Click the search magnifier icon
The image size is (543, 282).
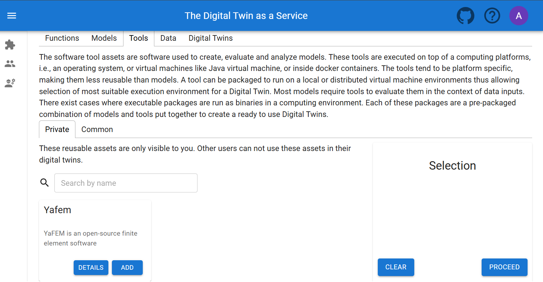click(45, 183)
